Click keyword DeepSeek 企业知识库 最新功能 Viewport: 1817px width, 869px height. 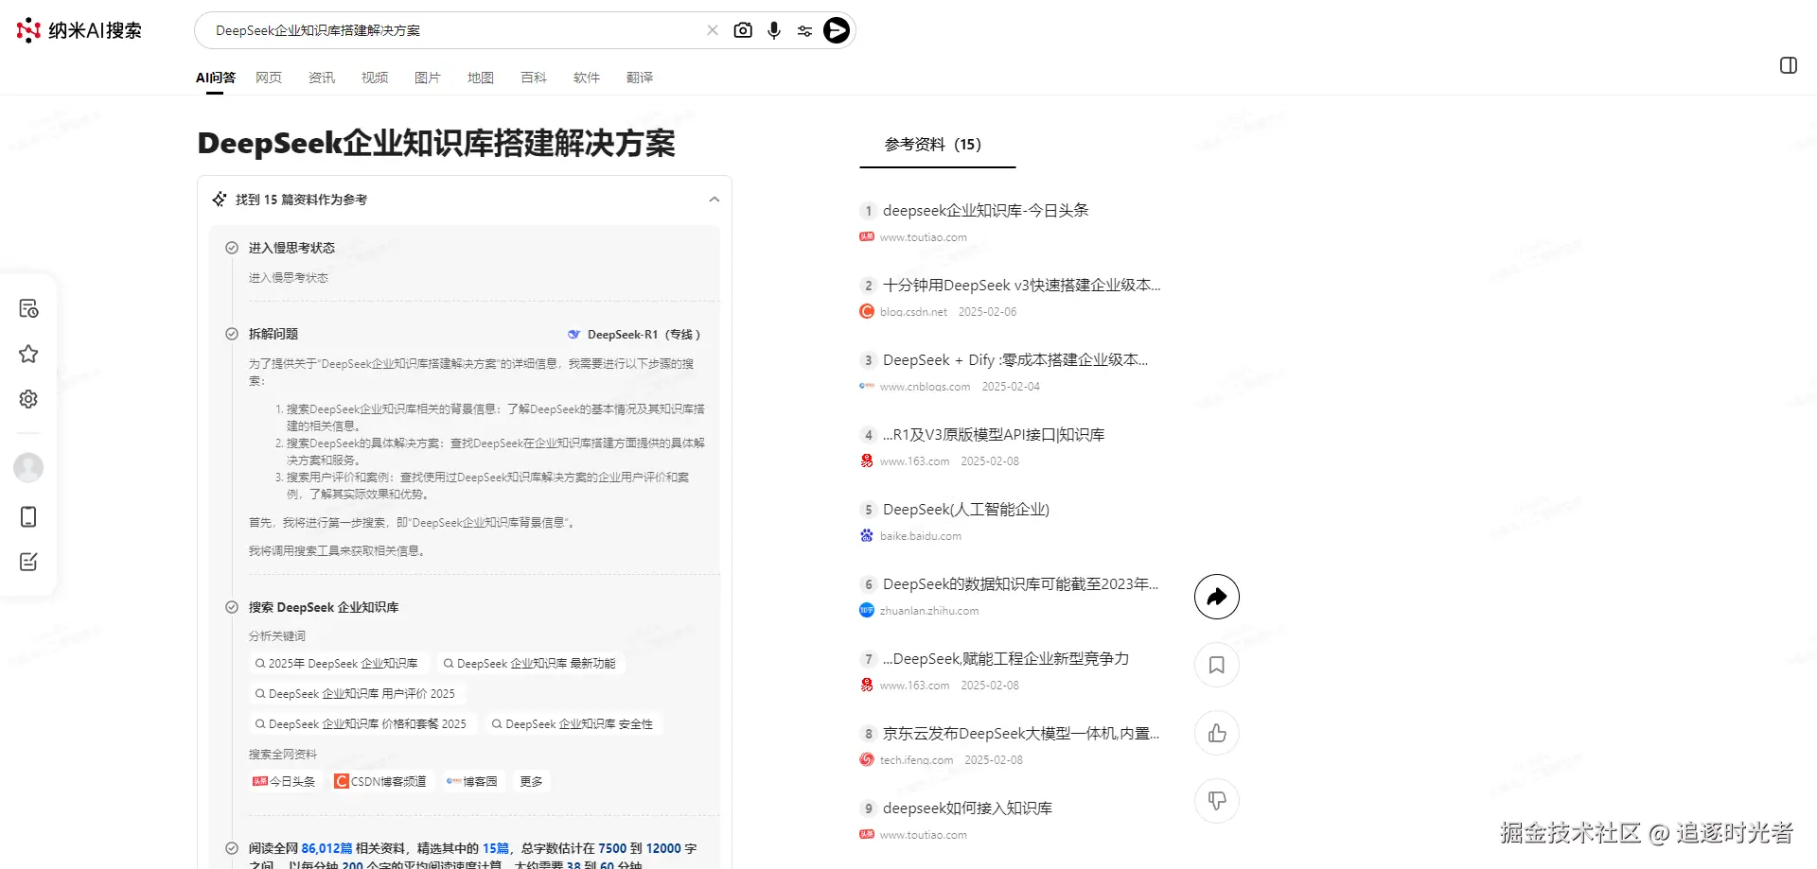(x=529, y=664)
